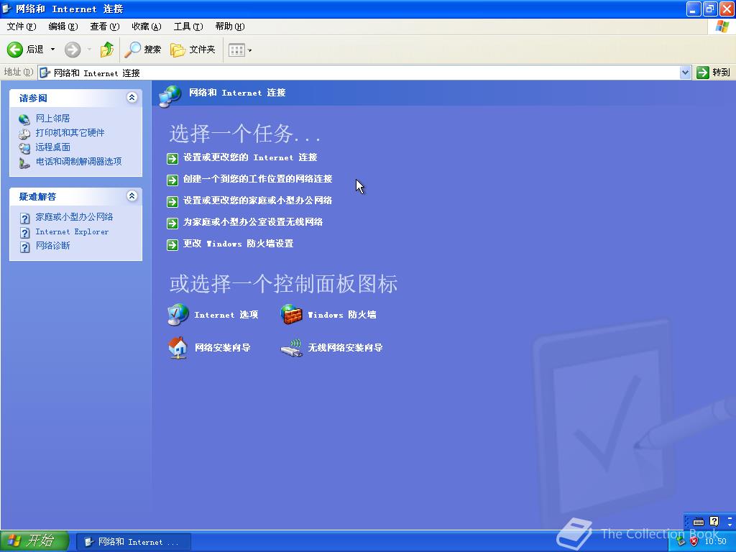Open the 工具(T) menu
This screenshot has height=552, width=736.
pyautogui.click(x=188, y=27)
